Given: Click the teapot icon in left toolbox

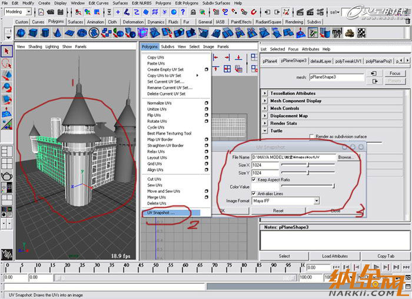Looking at the screenshot, I should tap(7, 175).
